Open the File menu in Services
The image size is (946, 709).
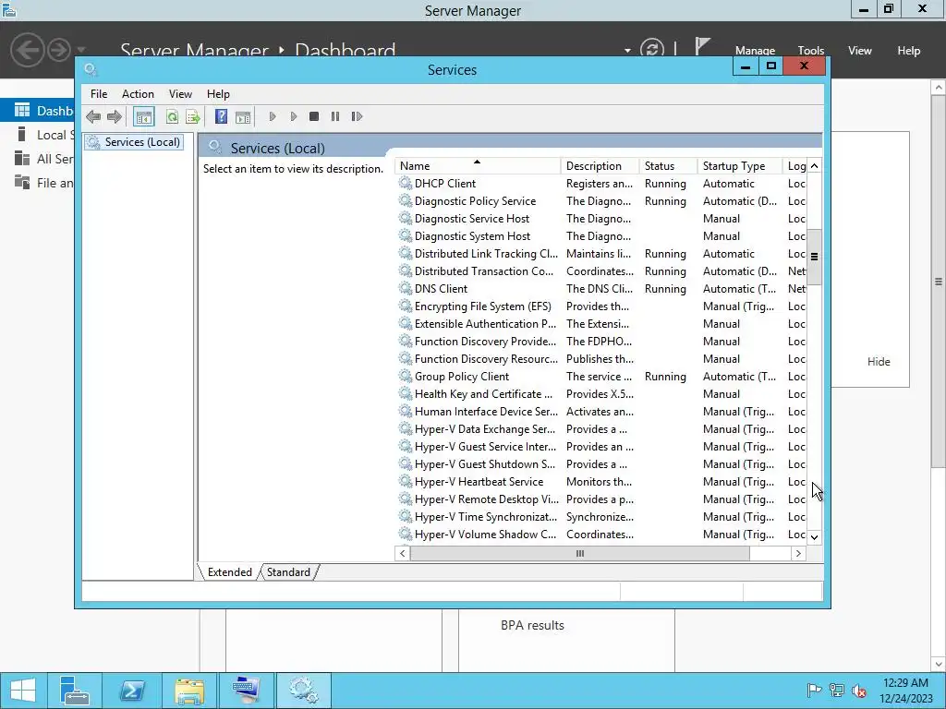point(99,94)
